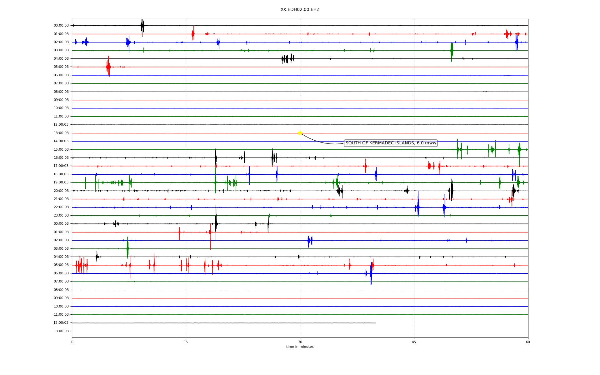600x375 pixels.
Task: Click the 30 tick on the x-axis
Action: click(300, 342)
